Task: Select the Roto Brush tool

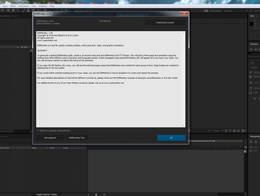Action: (x=39, y=10)
